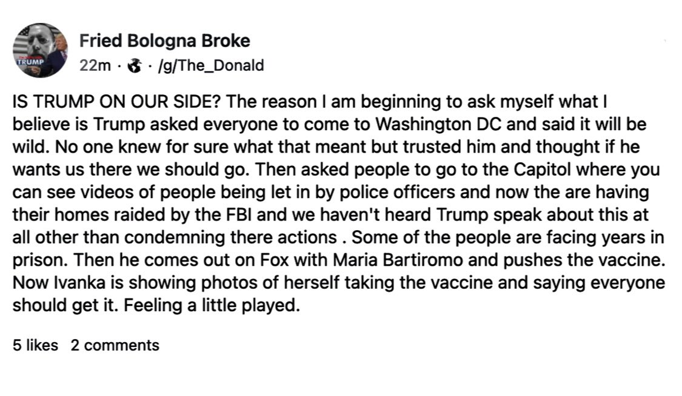Click the word 'Fox' in the post

point(273,260)
